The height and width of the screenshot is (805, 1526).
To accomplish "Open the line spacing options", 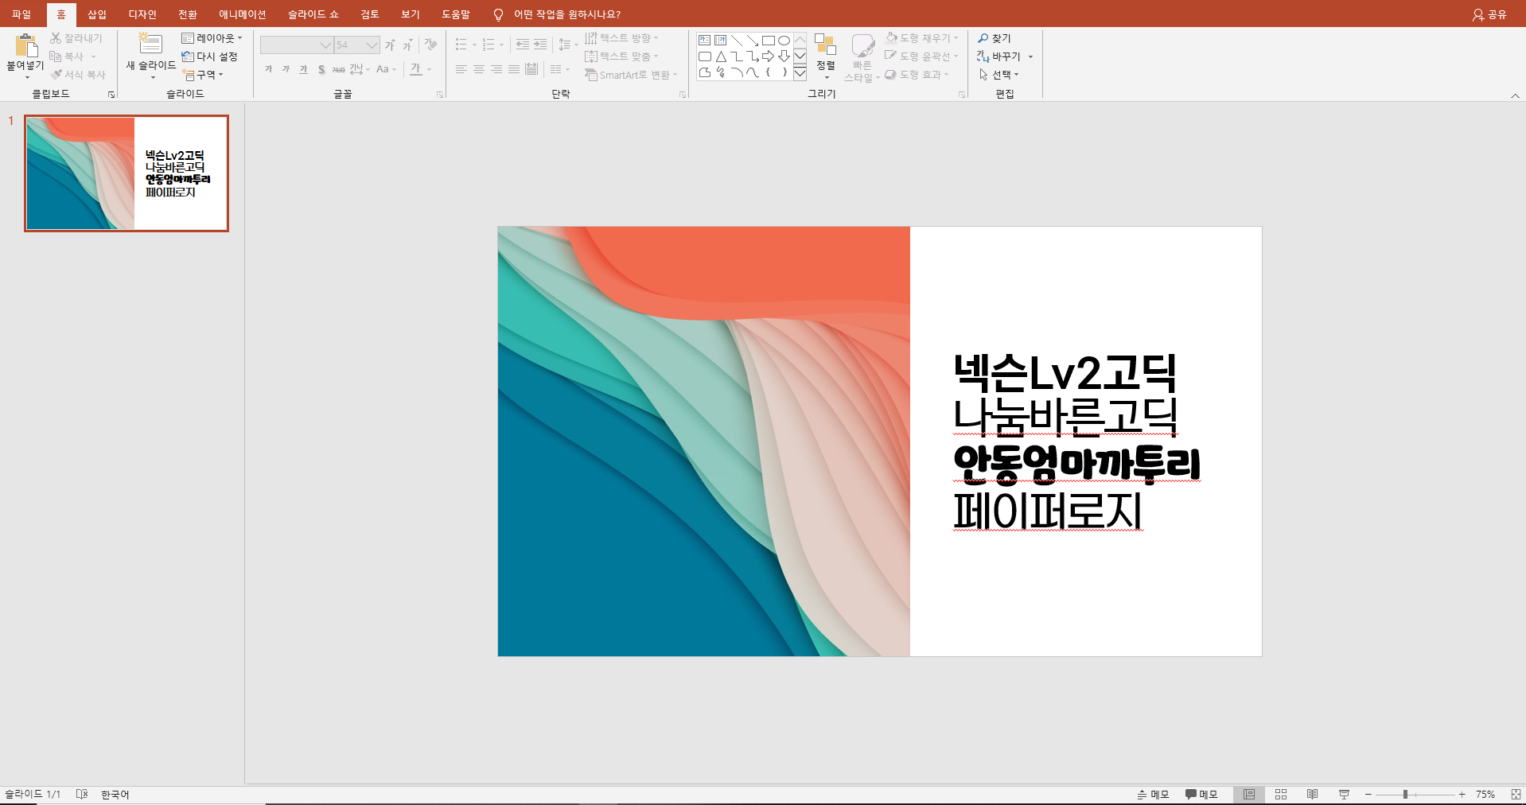I will click(567, 45).
